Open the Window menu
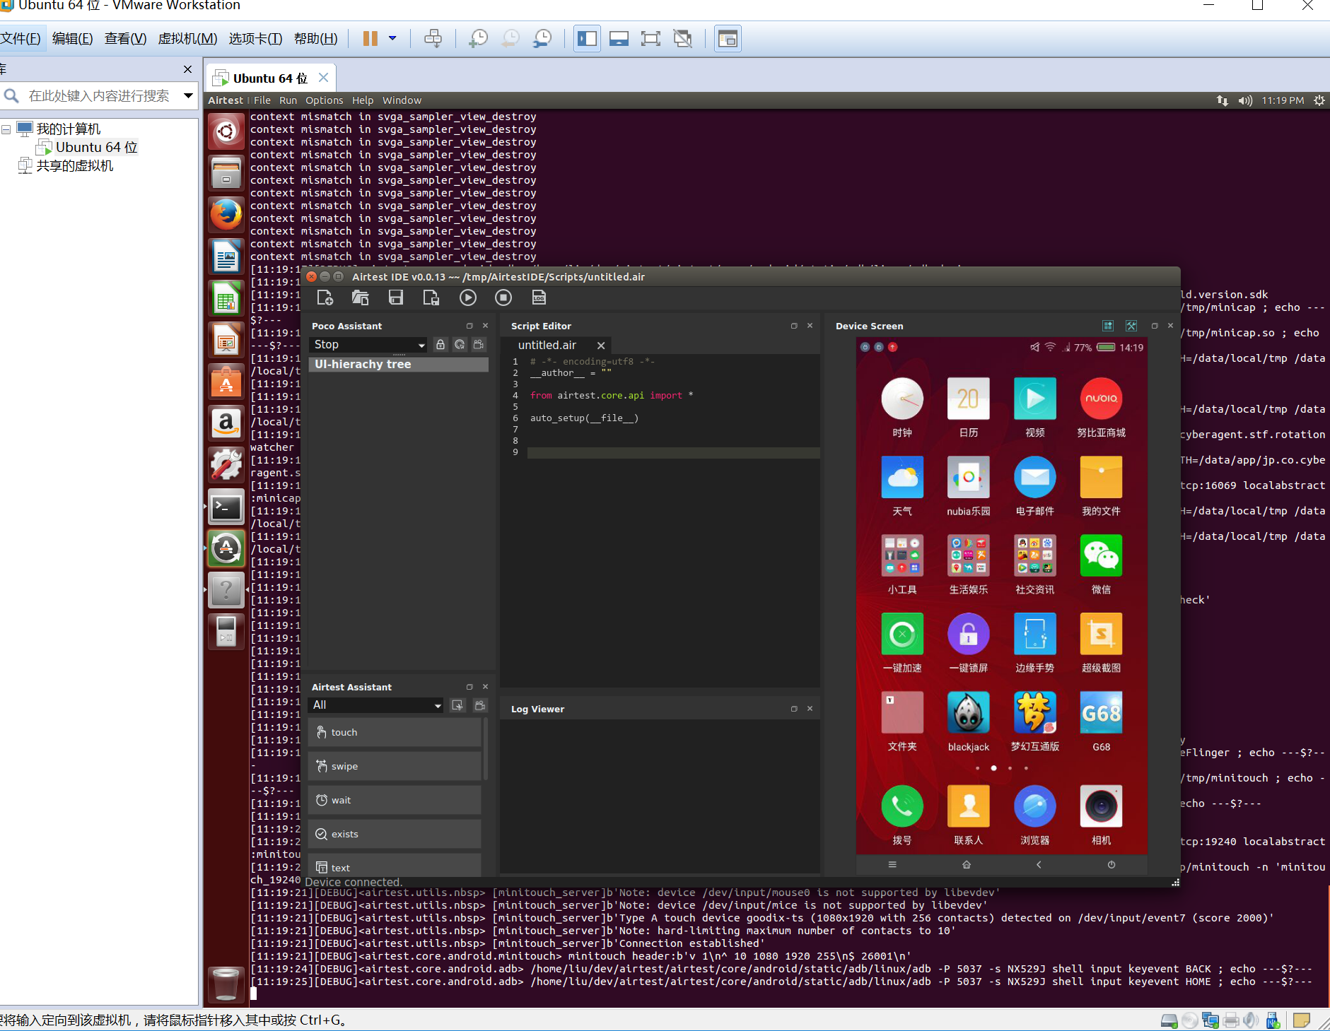 402,100
